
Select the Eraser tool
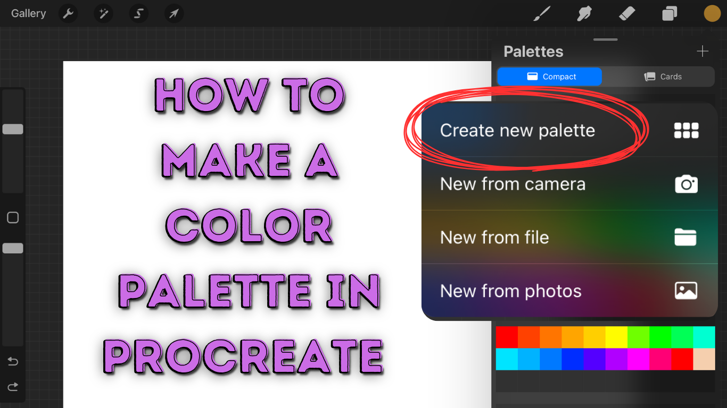[x=627, y=13]
